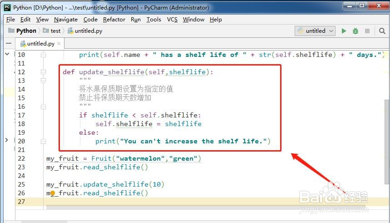The width and height of the screenshot is (390, 223).
Task: Click 'my_fruit.read_shelflife()' on line 23
Action: [x=97, y=167]
